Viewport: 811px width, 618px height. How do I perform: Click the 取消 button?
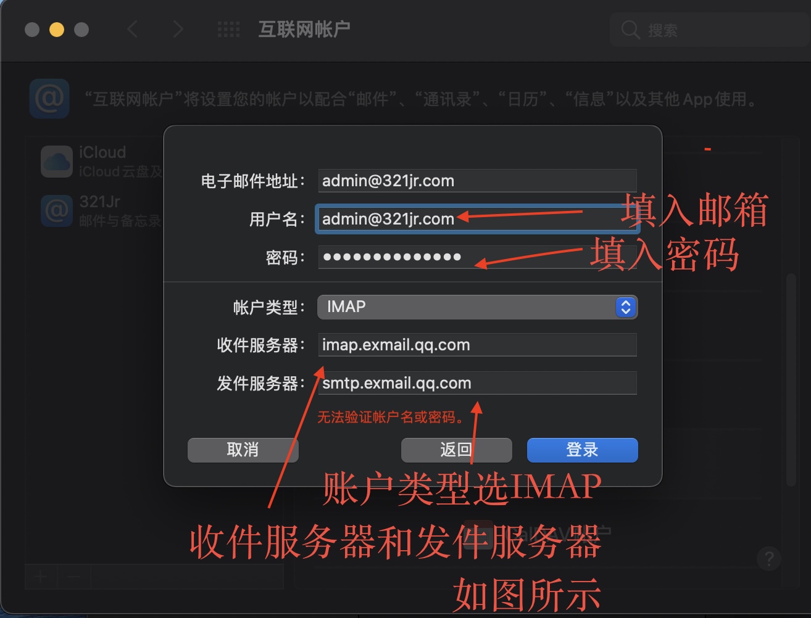243,450
